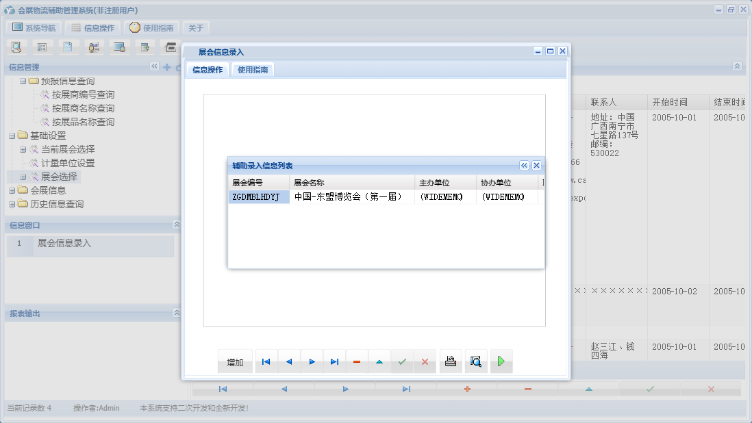This screenshot has height=423, width=752.
Task: Click teal up-triangle in main window navigator
Action: click(589, 389)
